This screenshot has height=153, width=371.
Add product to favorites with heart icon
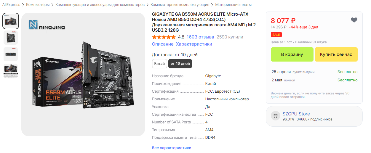354,20
